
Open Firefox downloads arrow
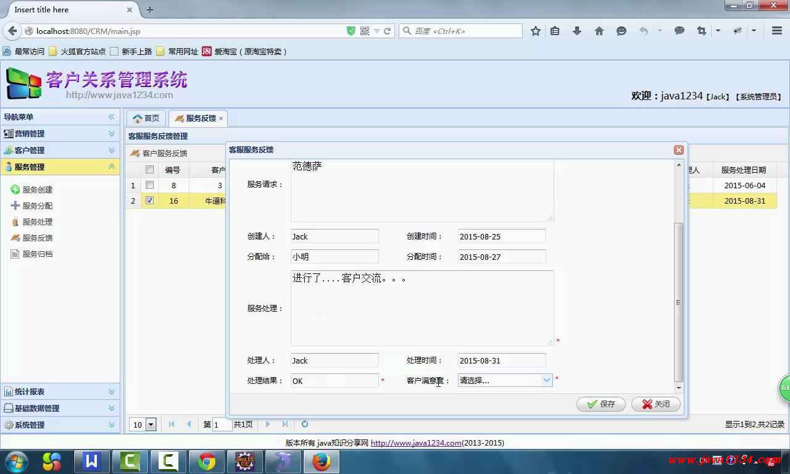(x=577, y=31)
